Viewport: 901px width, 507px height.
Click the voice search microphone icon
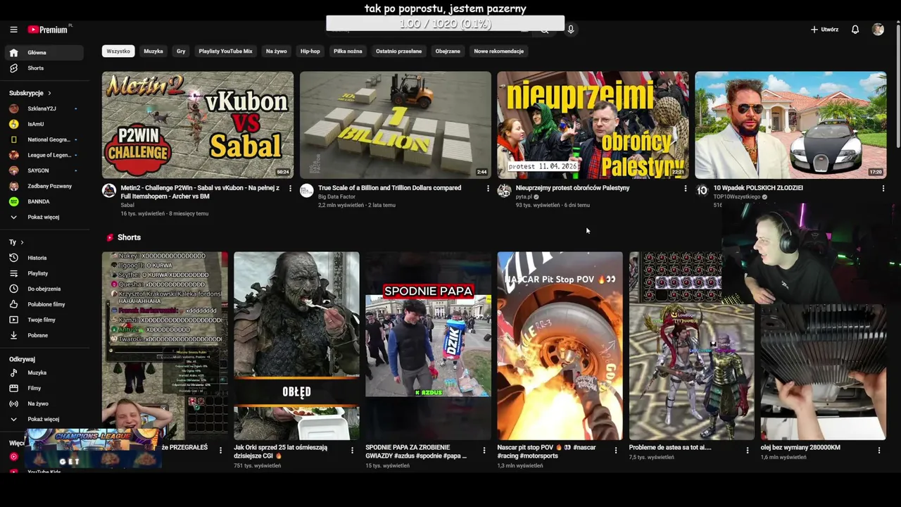click(571, 30)
